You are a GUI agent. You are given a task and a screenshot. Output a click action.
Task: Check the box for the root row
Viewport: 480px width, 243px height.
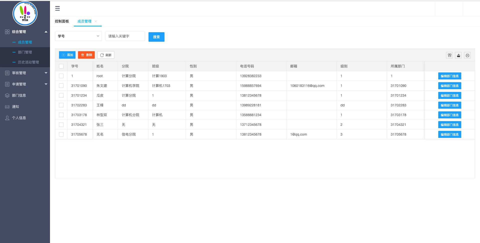pos(61,76)
